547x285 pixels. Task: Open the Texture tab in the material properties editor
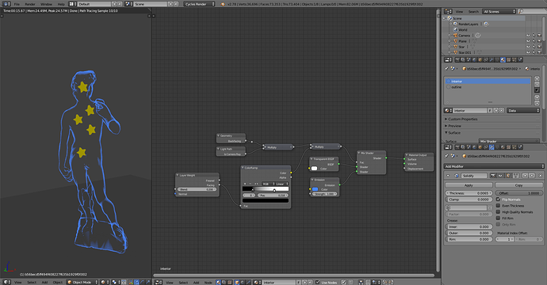click(508, 60)
